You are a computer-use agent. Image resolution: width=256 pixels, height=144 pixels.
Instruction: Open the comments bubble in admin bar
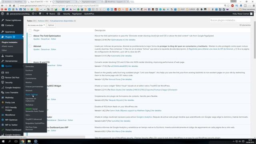(x=41, y=14)
